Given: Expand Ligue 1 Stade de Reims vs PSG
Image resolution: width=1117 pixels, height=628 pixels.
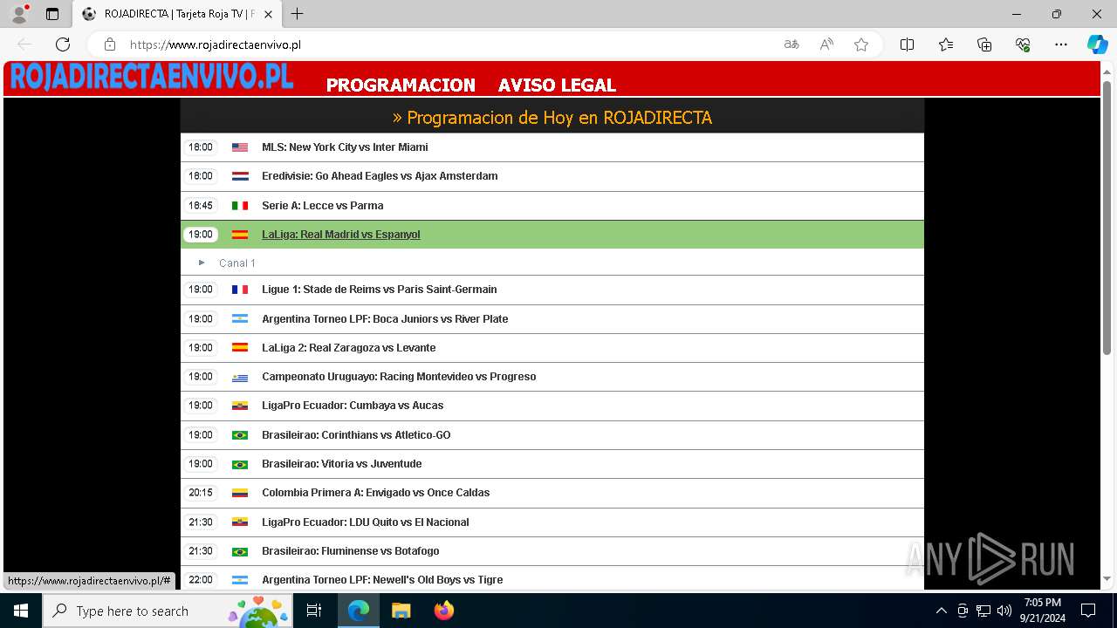Looking at the screenshot, I should click(x=552, y=290).
